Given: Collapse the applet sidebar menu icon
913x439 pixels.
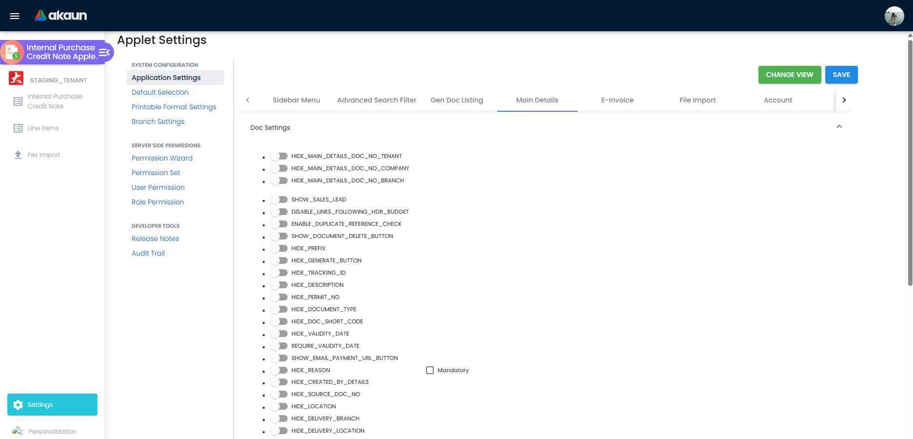Looking at the screenshot, I should (104, 52).
